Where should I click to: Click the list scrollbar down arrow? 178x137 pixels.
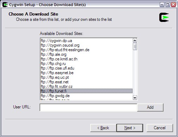pos(135,98)
